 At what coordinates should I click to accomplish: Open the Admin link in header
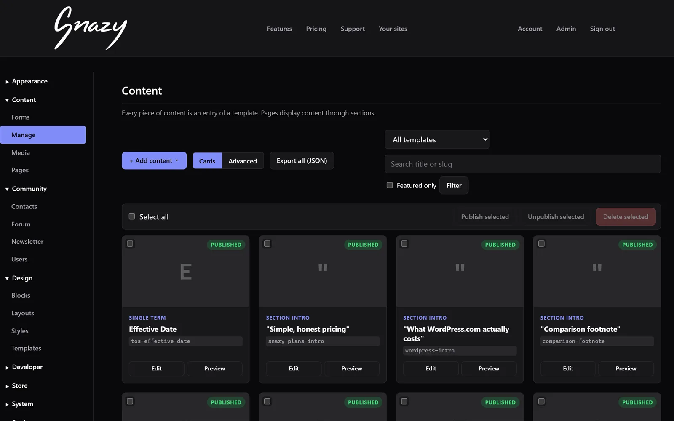(x=566, y=29)
